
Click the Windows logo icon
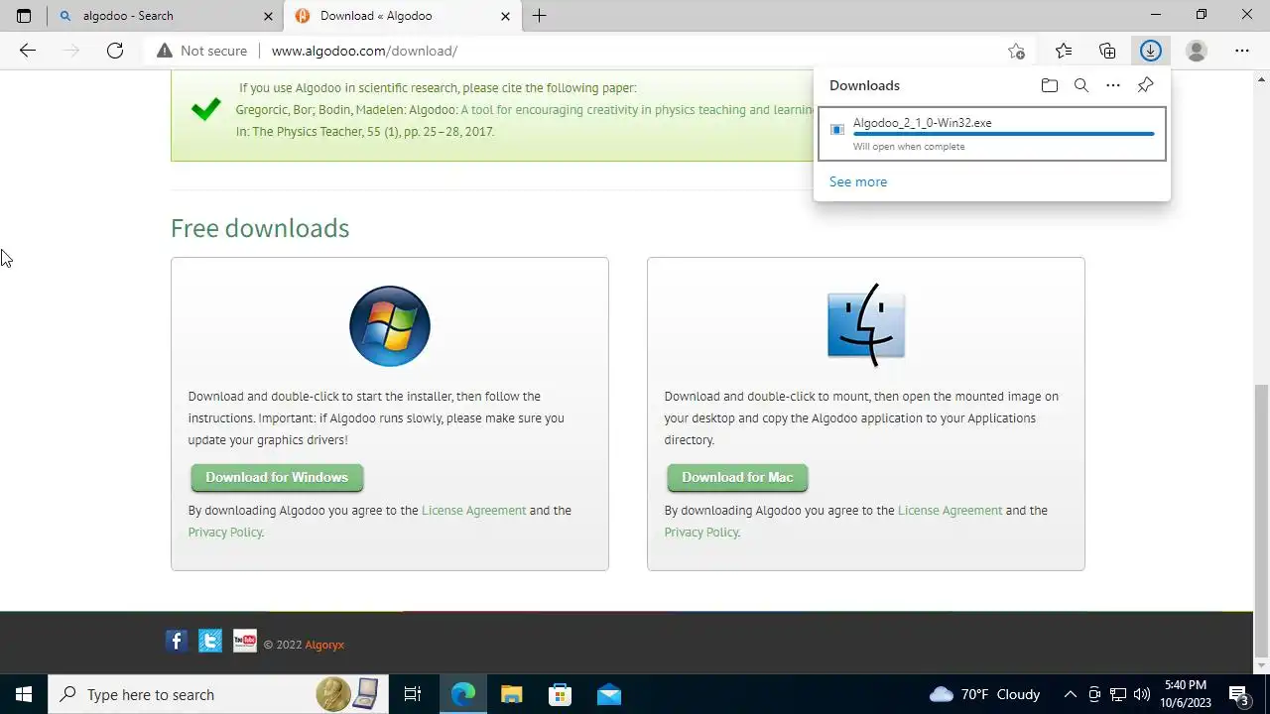click(390, 326)
